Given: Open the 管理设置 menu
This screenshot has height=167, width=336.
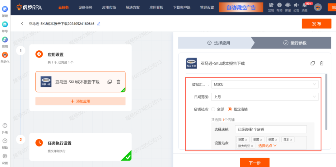Looking at the screenshot, I should 207,7.
